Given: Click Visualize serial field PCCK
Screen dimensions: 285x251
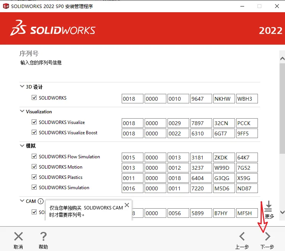Looking at the screenshot, I should (x=247, y=123).
